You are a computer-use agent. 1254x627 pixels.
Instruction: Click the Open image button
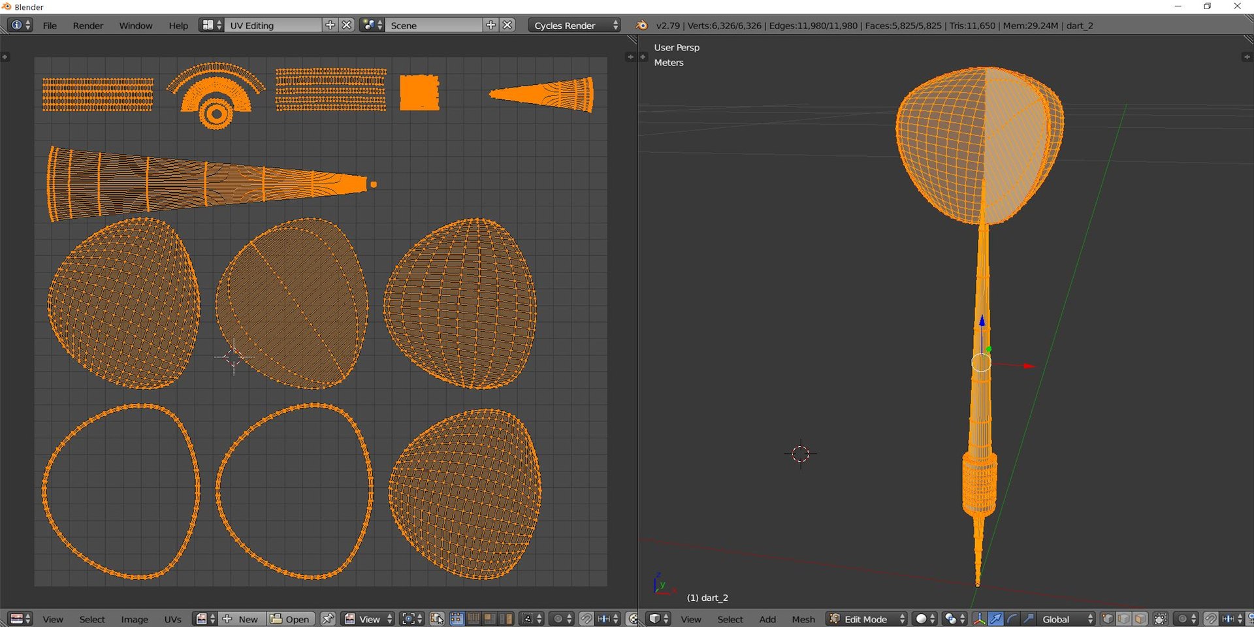[x=290, y=619]
